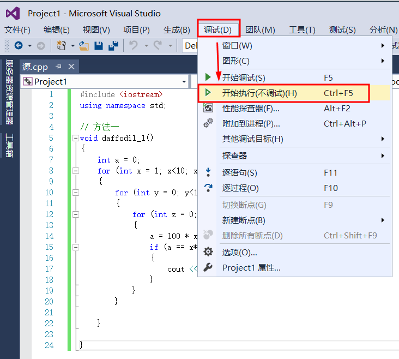
Task: Click line number 24 in the editor
Action: (49, 345)
